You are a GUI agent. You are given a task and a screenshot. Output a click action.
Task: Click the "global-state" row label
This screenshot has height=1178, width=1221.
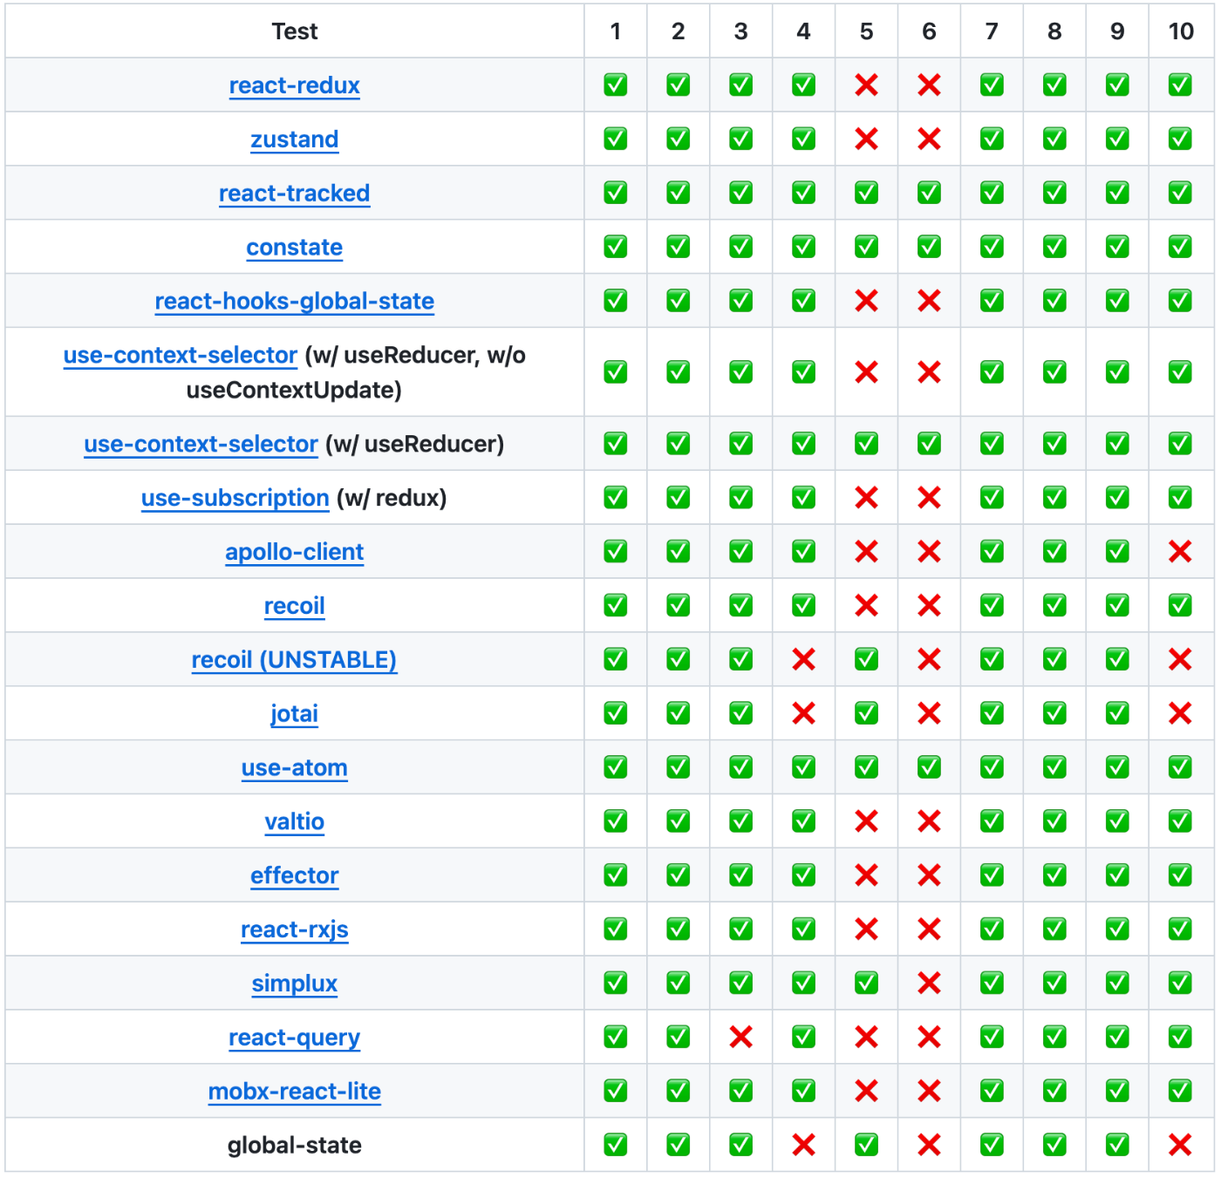pyautogui.click(x=294, y=1146)
